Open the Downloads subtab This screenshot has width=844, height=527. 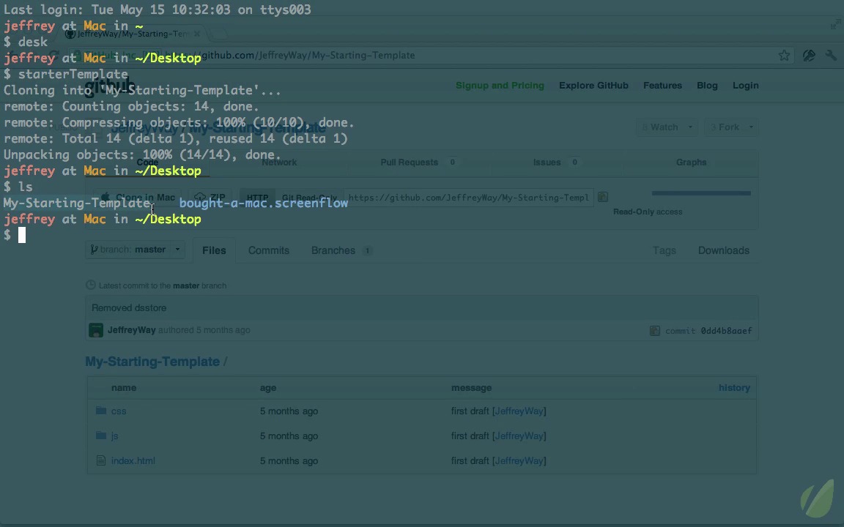[x=723, y=250]
